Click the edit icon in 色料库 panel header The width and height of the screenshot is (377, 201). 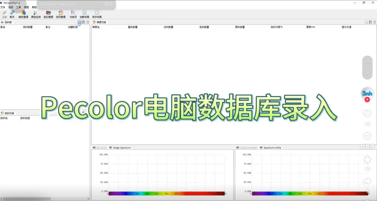[x=84, y=22]
